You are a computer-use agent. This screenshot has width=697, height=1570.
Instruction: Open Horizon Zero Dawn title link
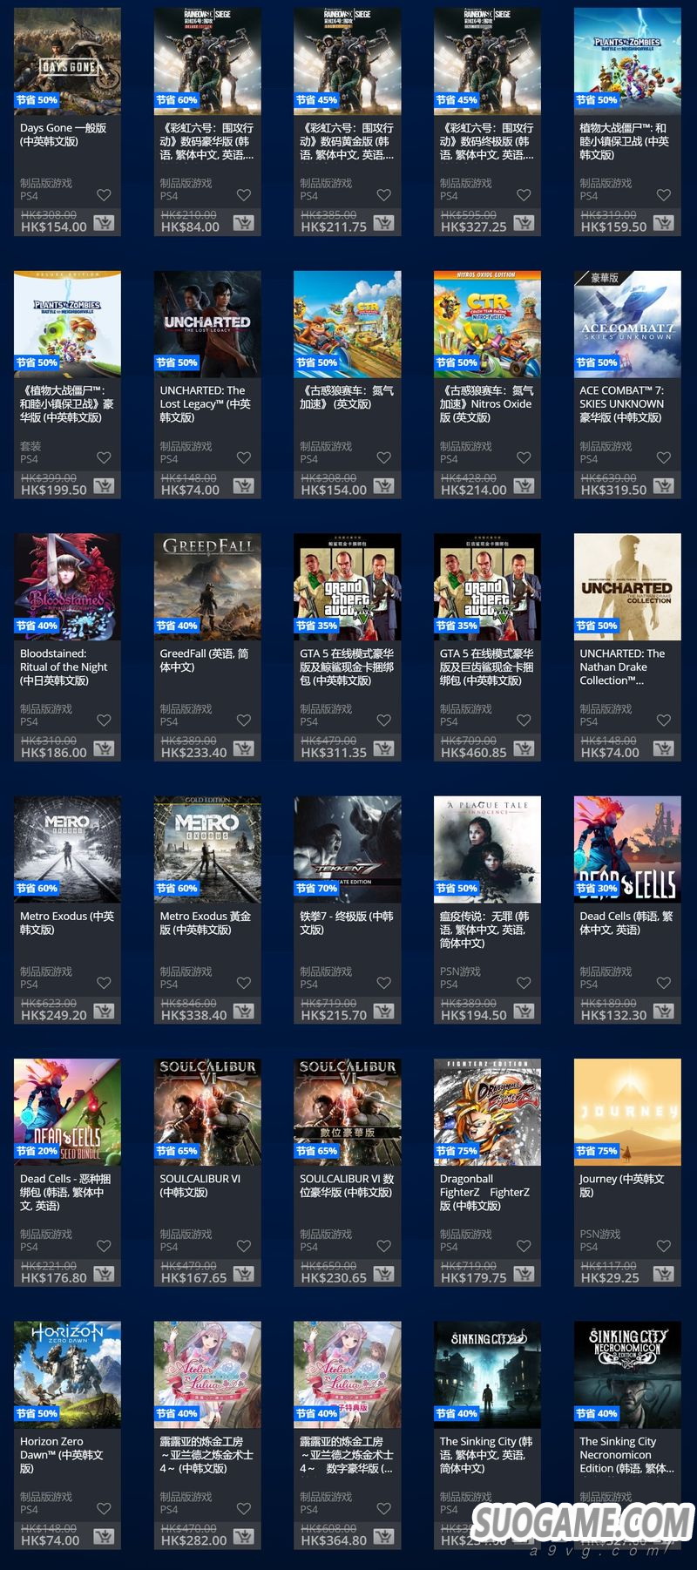[x=61, y=1454]
